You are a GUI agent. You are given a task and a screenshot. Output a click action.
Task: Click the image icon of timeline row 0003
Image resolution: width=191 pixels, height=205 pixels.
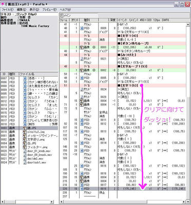[x=82, y=47]
